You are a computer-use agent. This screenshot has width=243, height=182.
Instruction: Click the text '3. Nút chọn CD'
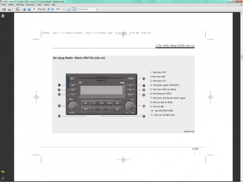158,81
